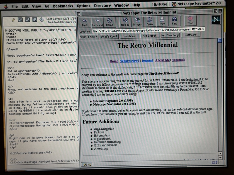
Task: Reload the current page
Action: tap(125, 22)
